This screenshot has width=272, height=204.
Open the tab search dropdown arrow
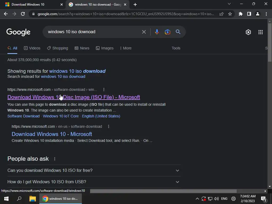point(229,4)
